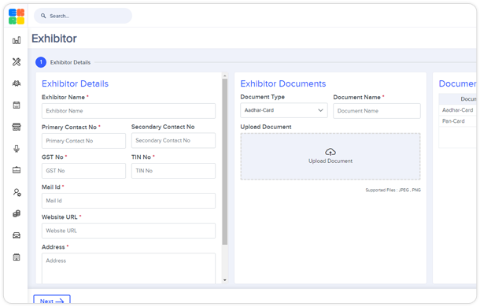Click the search magnifier icon

(x=43, y=16)
